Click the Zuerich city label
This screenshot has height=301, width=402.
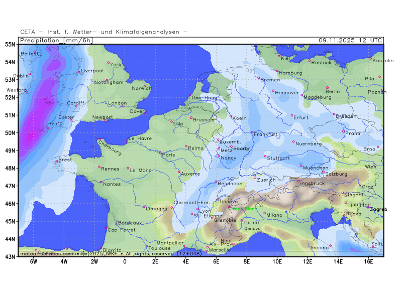266,180
